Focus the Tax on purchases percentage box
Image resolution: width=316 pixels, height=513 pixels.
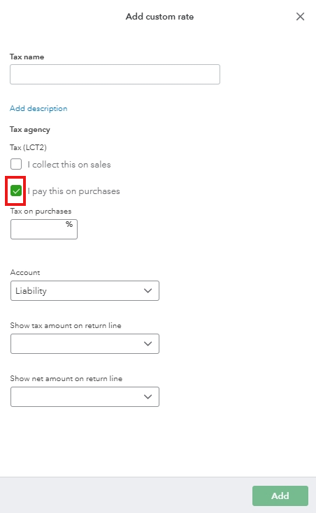(x=44, y=229)
